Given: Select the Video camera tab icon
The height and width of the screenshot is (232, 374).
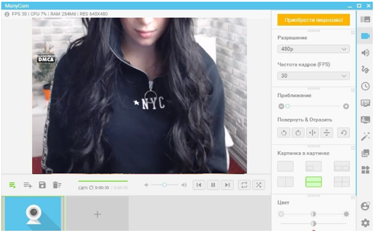Looking at the screenshot, I should [x=365, y=36].
